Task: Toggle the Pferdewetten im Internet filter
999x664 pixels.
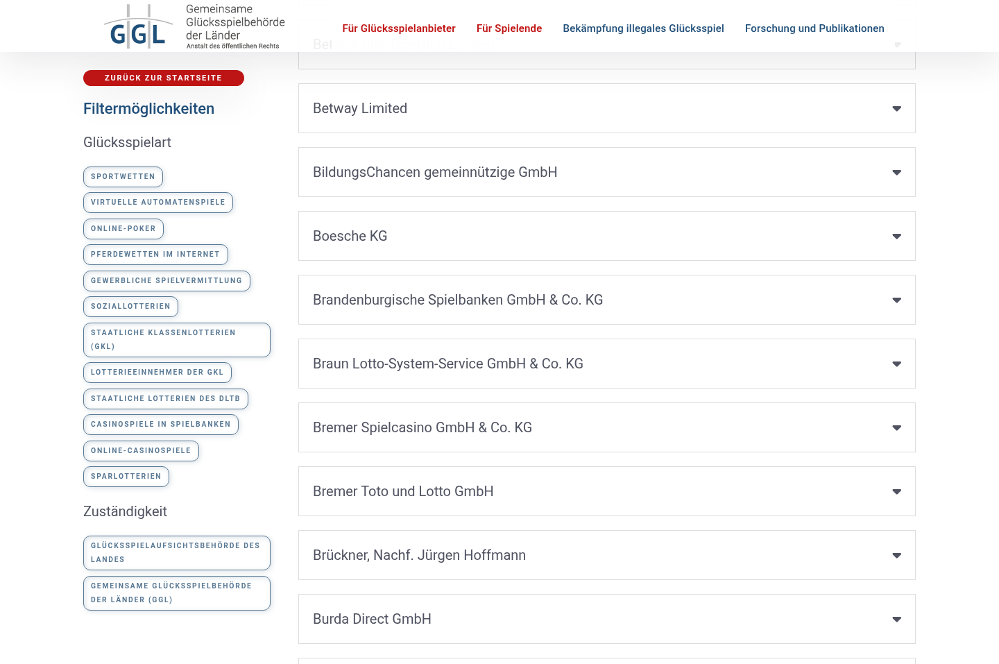Action: 155,255
